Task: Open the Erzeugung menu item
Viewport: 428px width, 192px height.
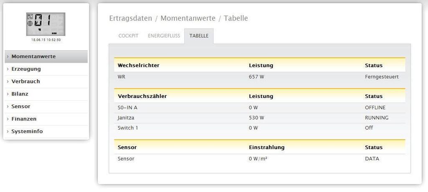Action: [x=46, y=69]
